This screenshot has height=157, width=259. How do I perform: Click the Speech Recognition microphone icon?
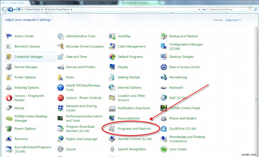coord(112,149)
